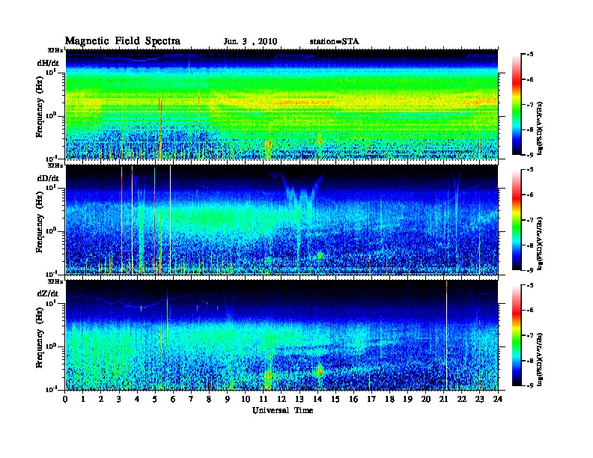Click the dD/dt spectrogram panel

[x=282, y=220]
